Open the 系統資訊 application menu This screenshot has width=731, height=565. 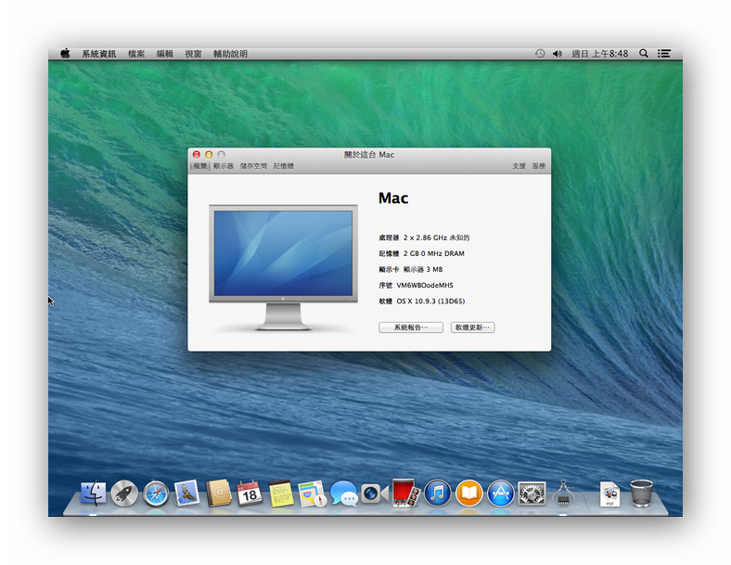tap(99, 54)
